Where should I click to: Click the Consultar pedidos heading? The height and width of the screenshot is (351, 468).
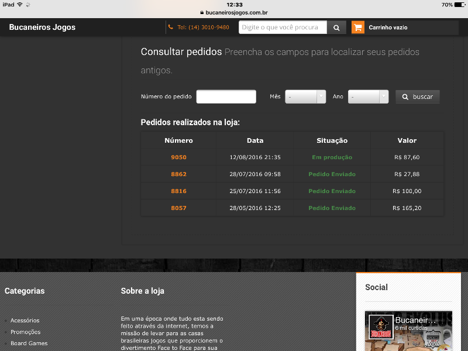pyautogui.click(x=181, y=51)
